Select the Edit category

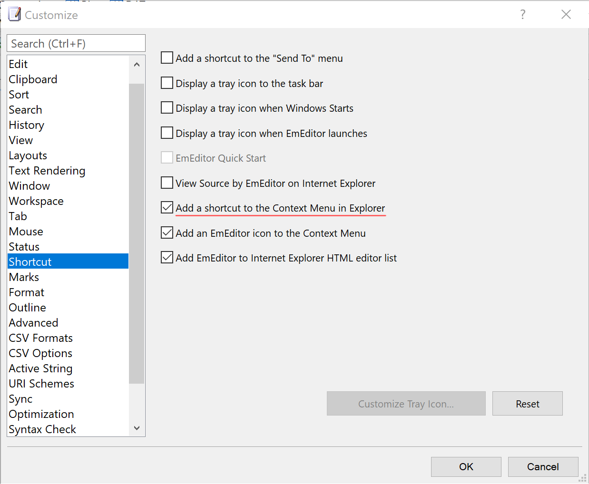[x=68, y=64]
